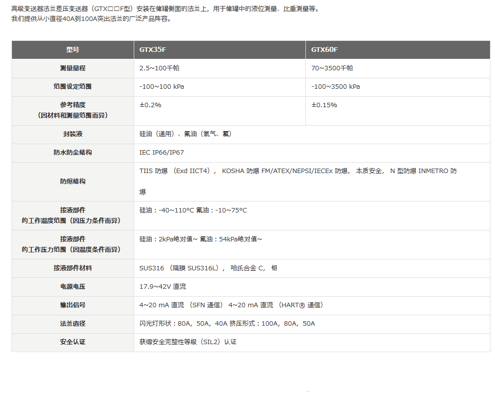
Task: Click the ±0.2% accuracy value
Action: tap(151, 105)
